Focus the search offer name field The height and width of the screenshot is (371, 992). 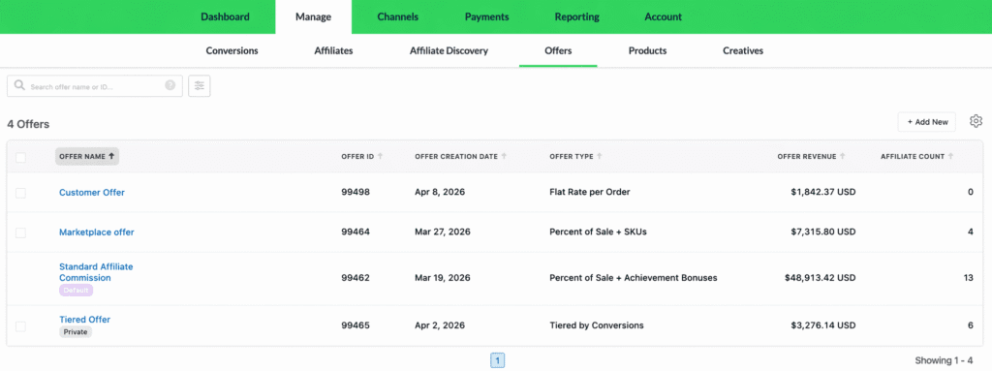point(95,86)
